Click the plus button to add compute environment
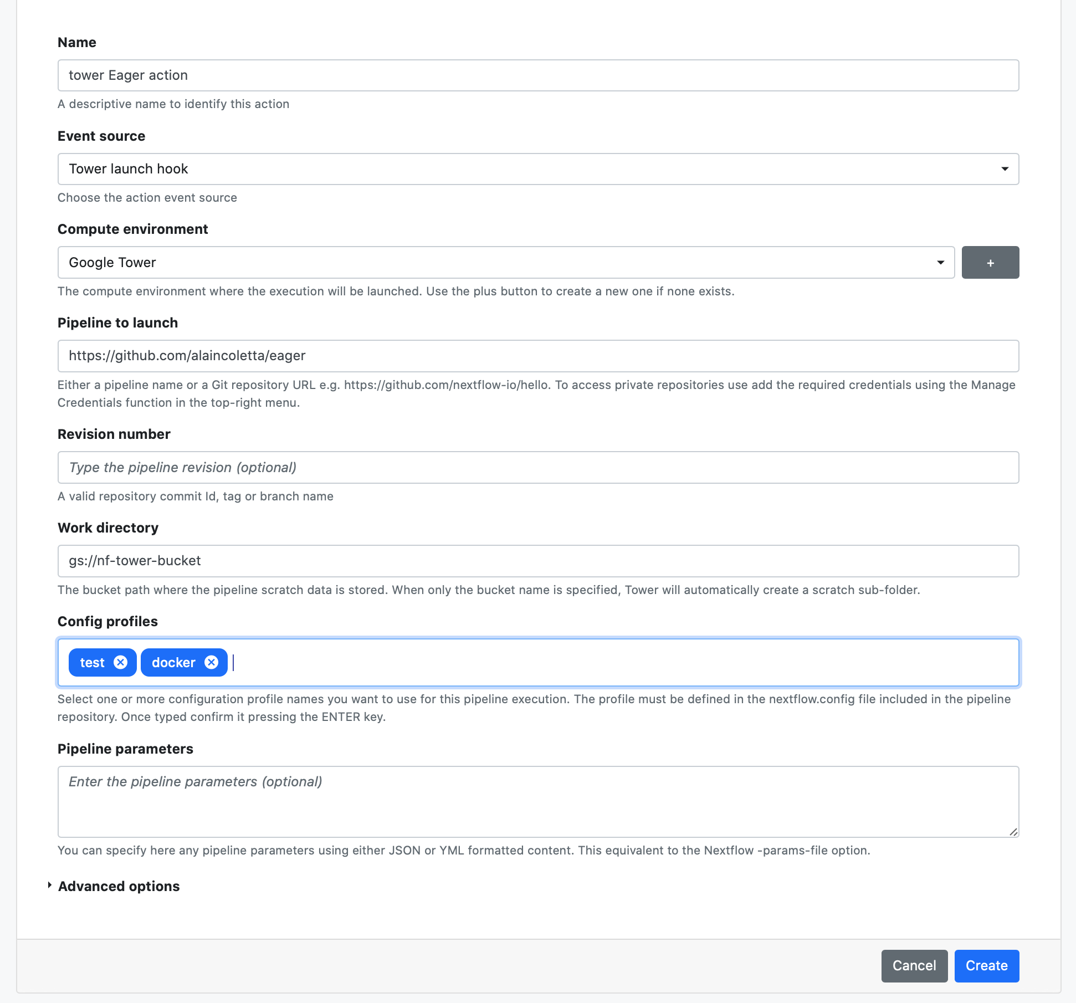The image size is (1076, 1003). click(x=990, y=263)
